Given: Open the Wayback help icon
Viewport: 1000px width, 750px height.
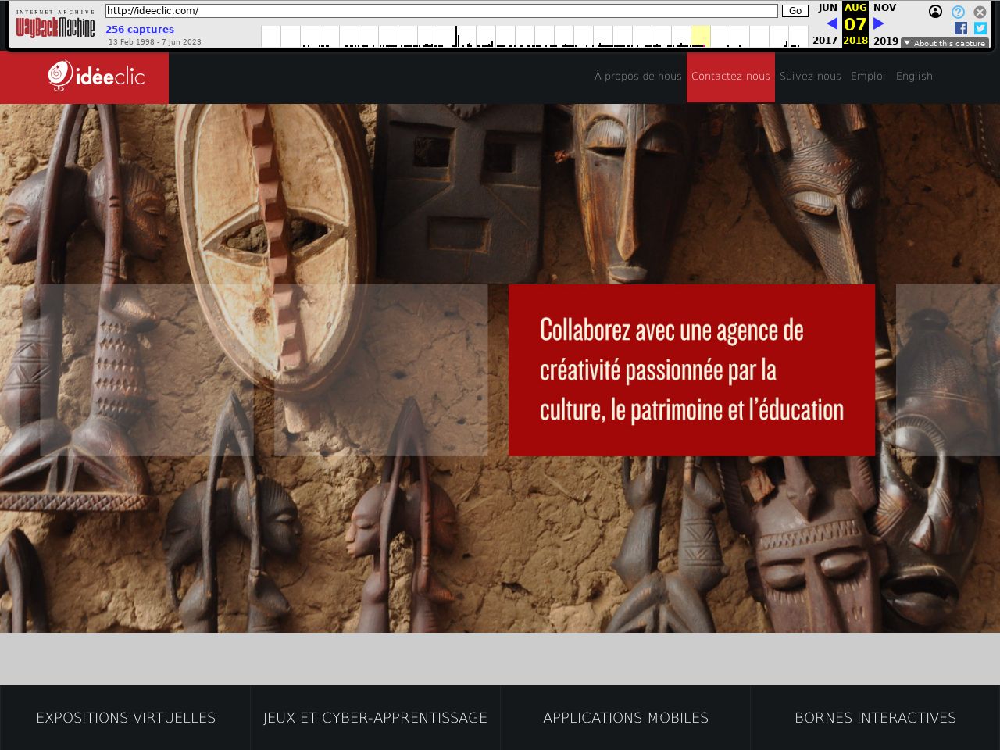Looking at the screenshot, I should 958,12.
